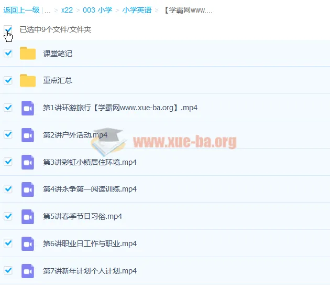Viewport: 330px width, 285px height.
Task: Click 返回上一级 to go back
Action: pyautogui.click(x=21, y=10)
